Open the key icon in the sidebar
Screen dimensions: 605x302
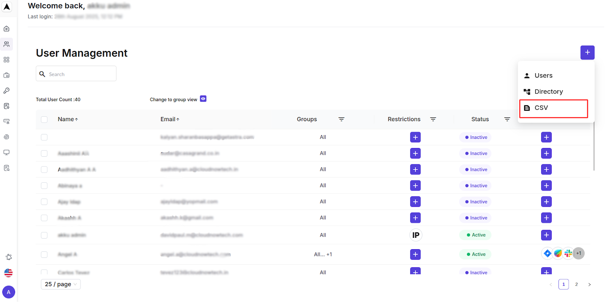tap(6, 91)
